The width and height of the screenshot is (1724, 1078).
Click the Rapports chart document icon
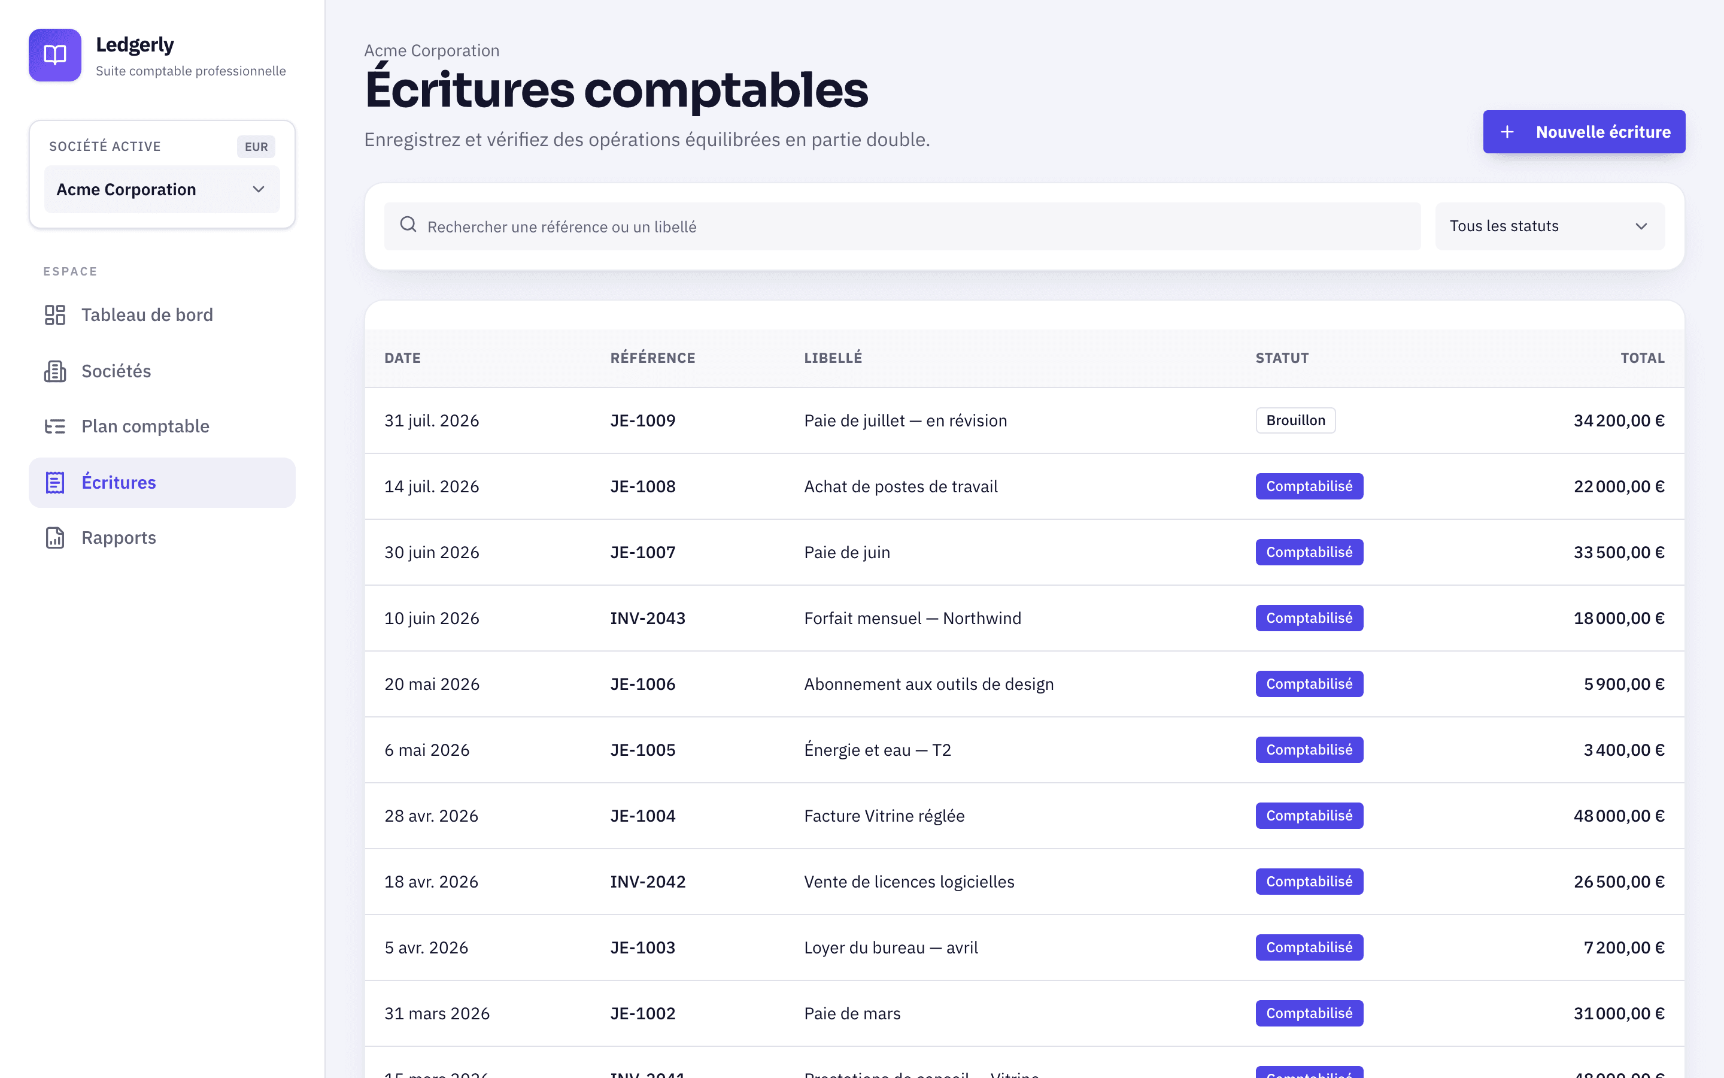(55, 538)
